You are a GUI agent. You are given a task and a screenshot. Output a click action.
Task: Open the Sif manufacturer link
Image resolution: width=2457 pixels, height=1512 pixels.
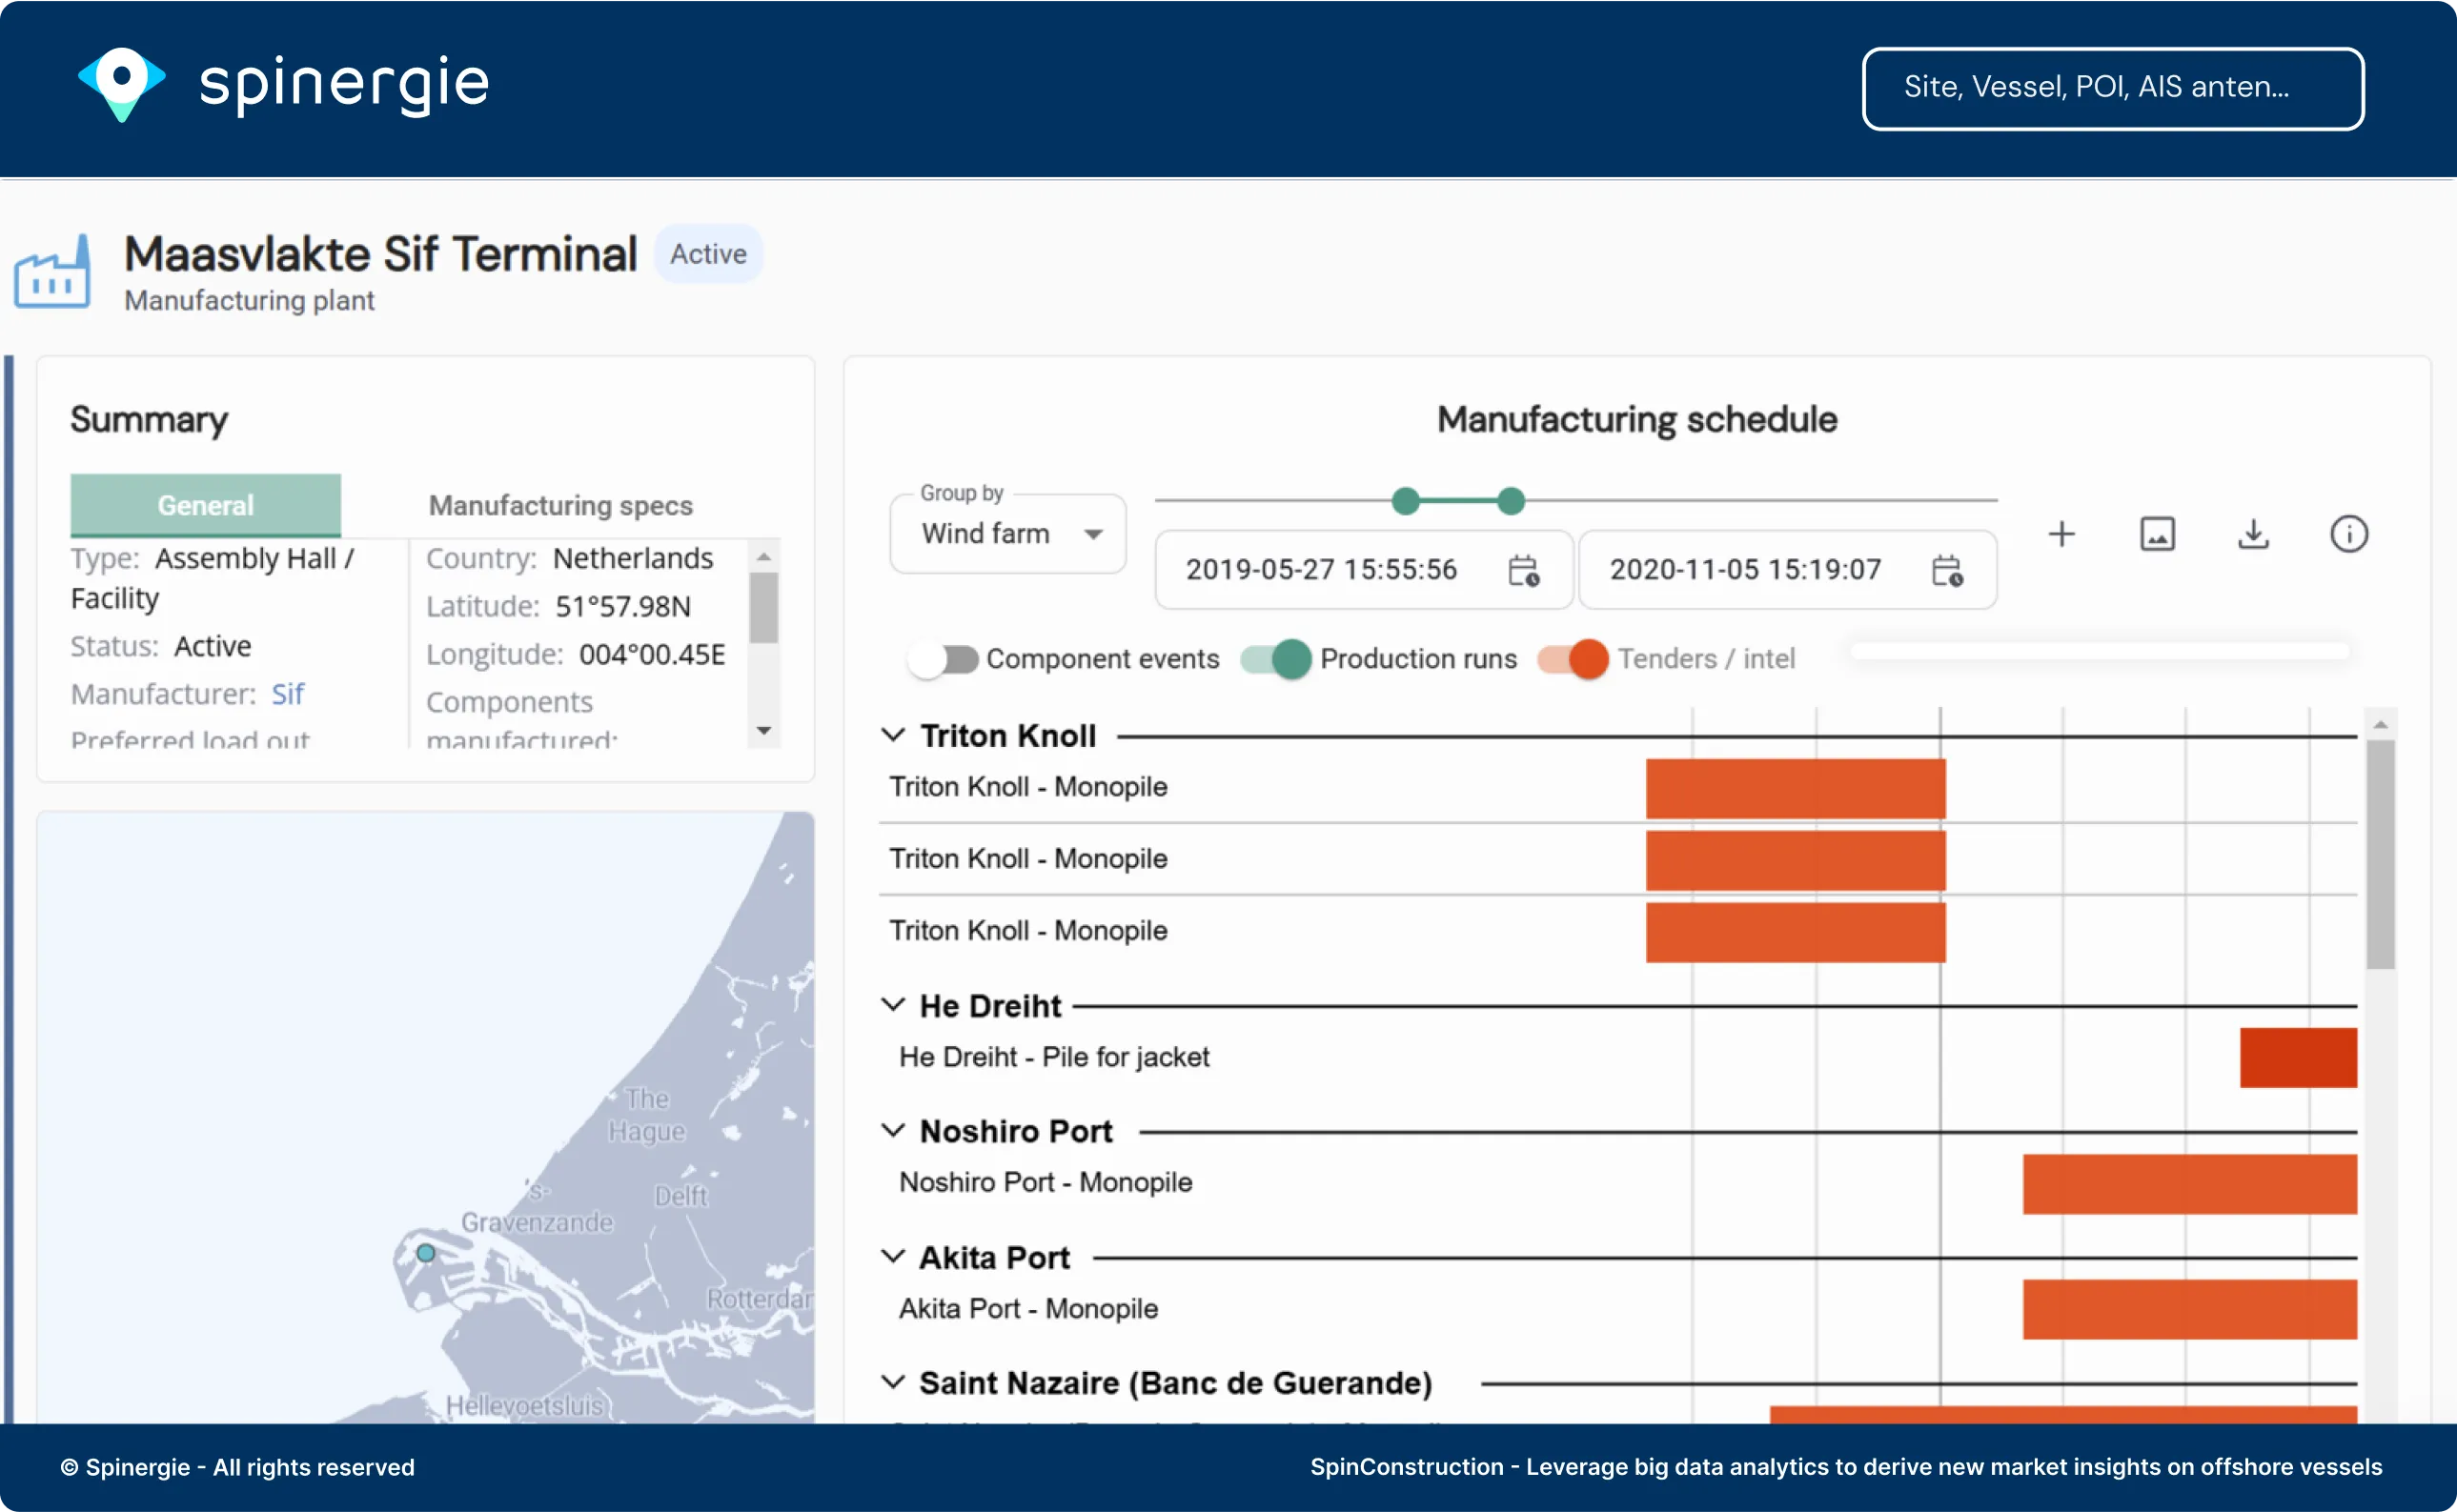coord(288,694)
